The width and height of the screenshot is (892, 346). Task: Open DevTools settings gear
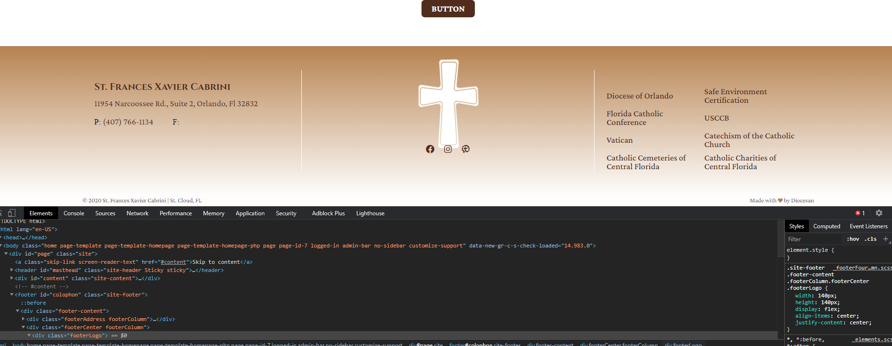tap(879, 213)
